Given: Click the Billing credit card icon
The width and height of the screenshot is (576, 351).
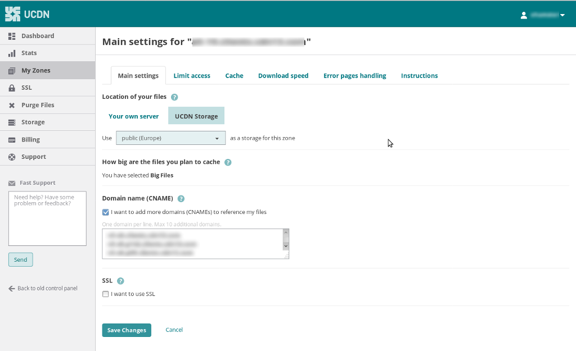Looking at the screenshot, I should (12, 140).
